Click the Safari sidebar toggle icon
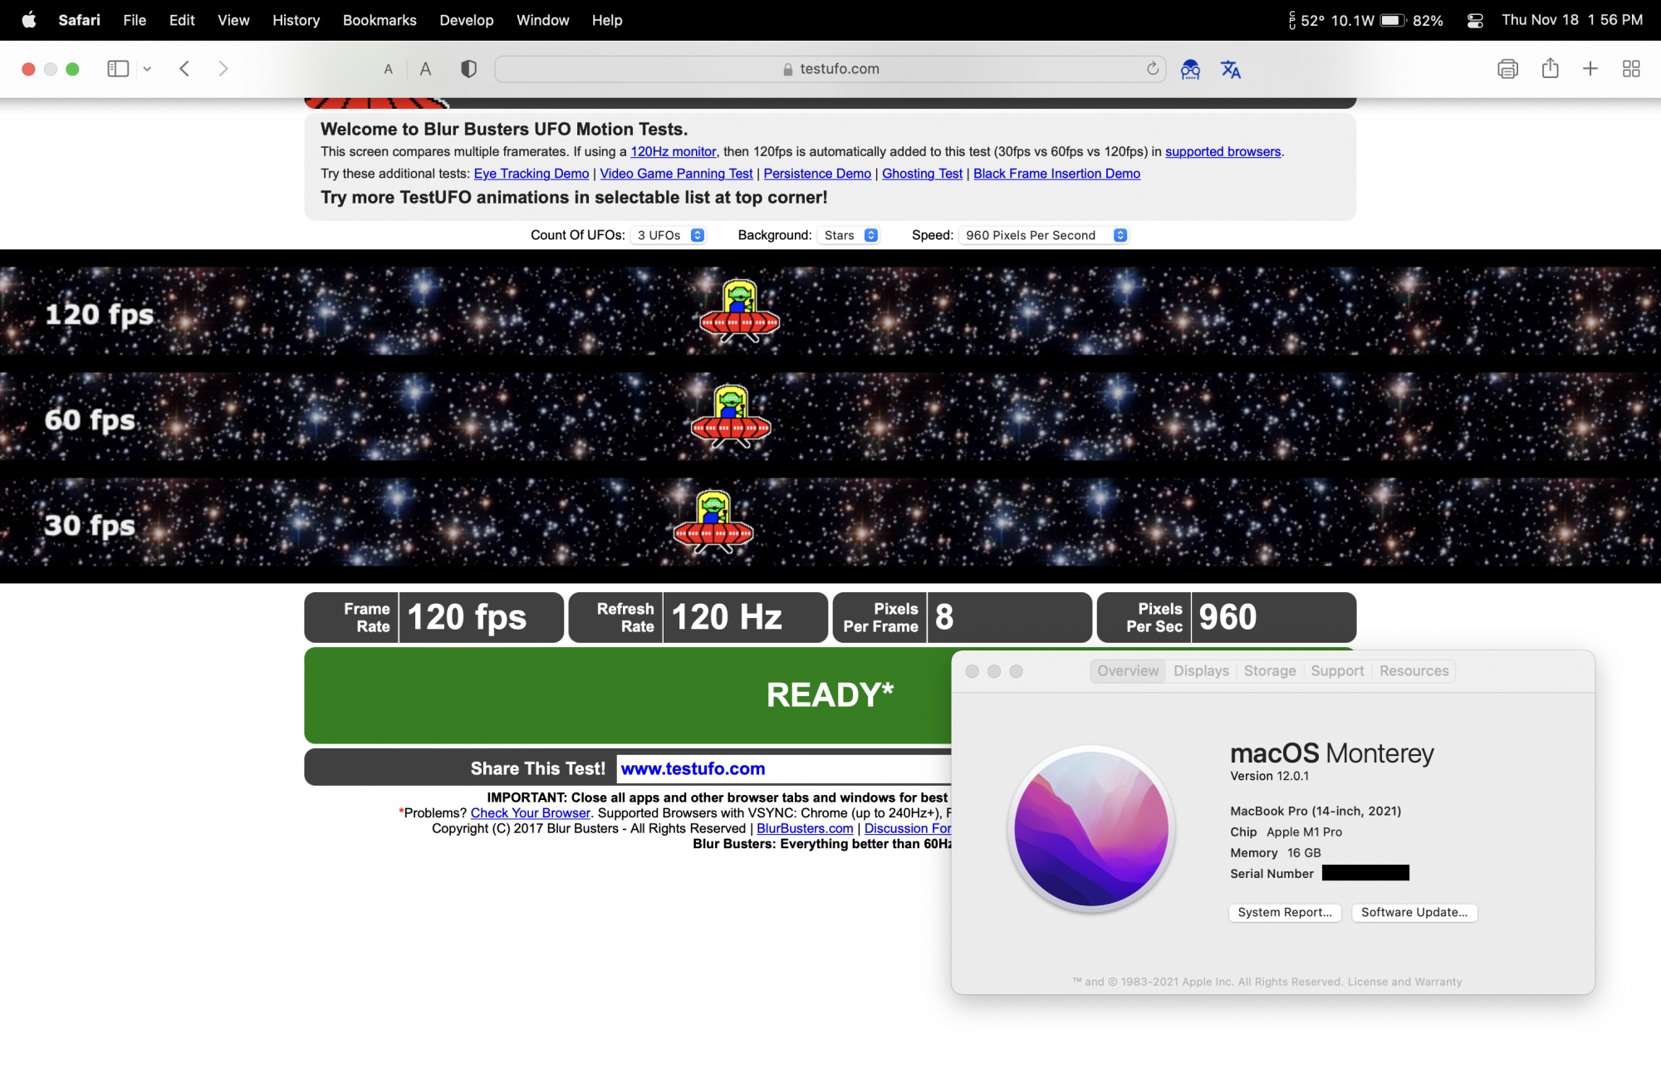1661x1079 pixels. (118, 69)
